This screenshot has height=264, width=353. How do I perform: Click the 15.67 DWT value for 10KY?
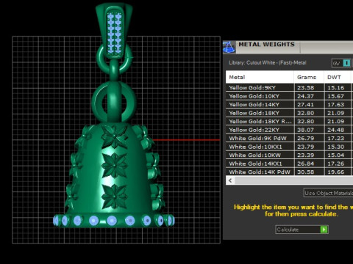[336, 96]
